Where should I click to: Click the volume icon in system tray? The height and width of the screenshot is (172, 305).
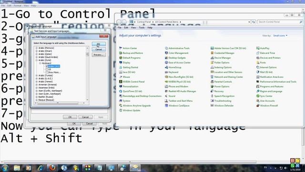[285, 168]
